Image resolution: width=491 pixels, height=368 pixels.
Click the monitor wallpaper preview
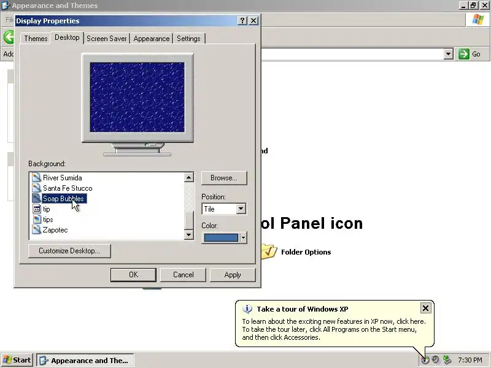click(x=137, y=98)
